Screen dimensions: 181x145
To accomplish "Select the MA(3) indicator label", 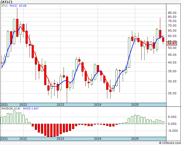I will click(13, 6).
